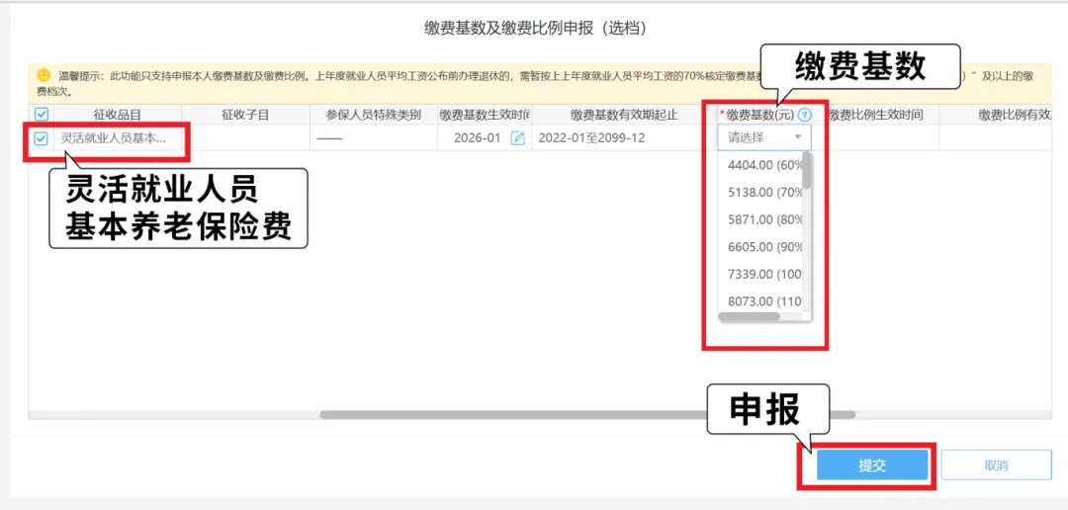Select the 8073.00 (110%) option
Image resolution: width=1068 pixels, height=510 pixels.
[765, 301]
